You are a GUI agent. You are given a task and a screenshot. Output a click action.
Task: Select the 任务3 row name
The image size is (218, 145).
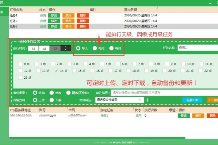[x=13, y=26]
